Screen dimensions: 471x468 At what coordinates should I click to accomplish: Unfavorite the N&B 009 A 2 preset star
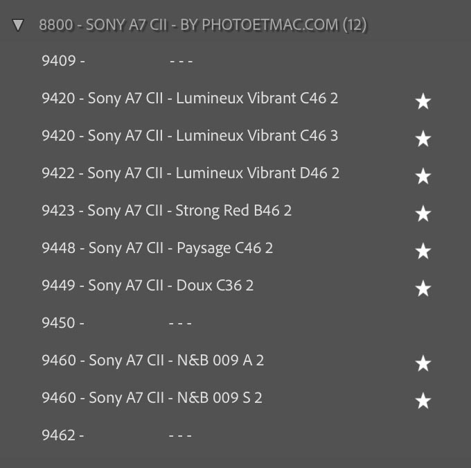point(423,364)
